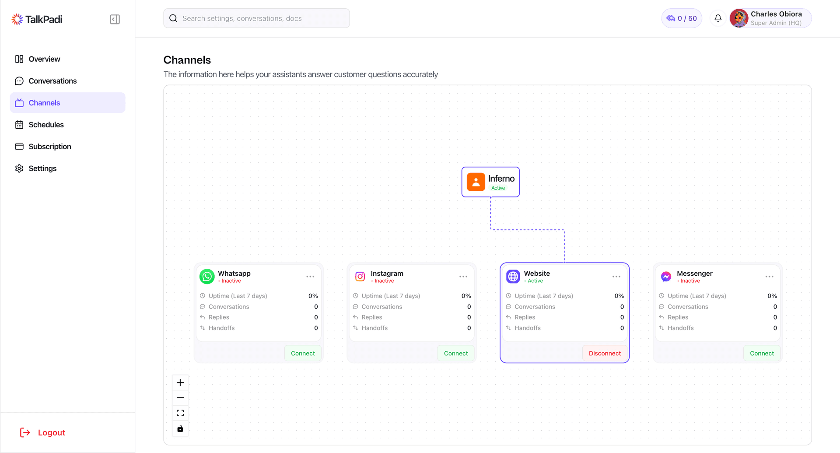Select Channels in the sidebar
The width and height of the screenshot is (840, 453).
67,103
